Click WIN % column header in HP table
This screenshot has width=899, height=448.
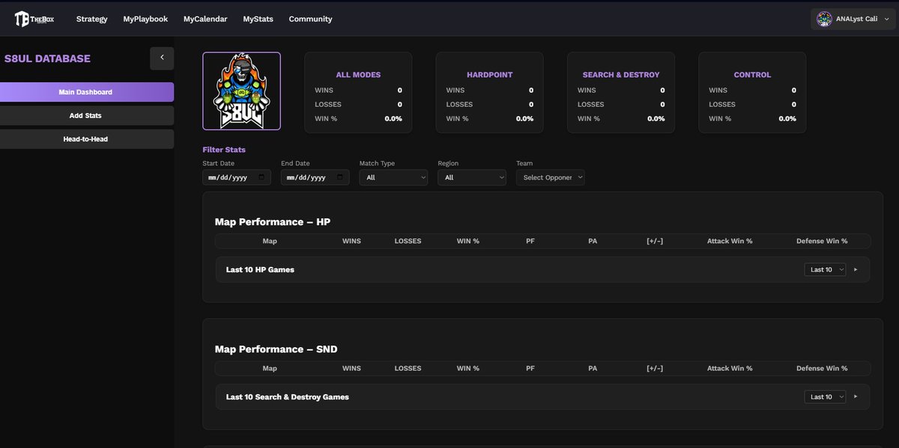point(468,241)
